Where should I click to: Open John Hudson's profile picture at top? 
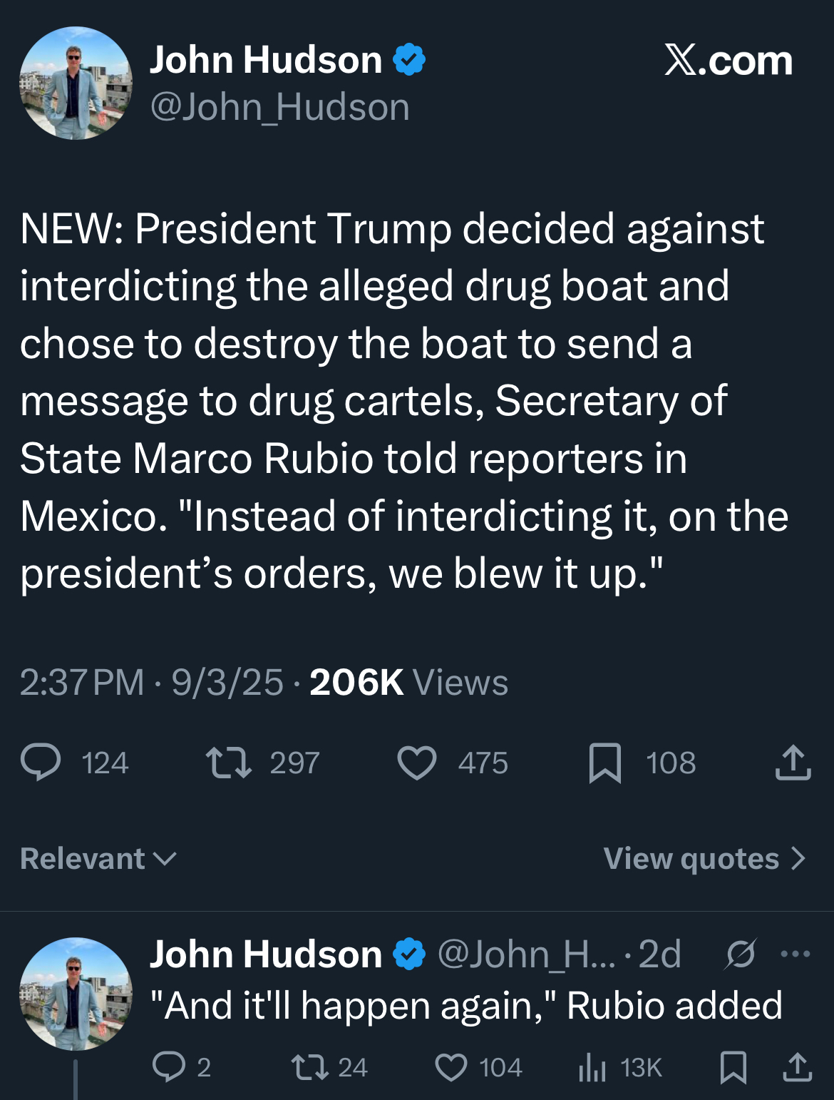(x=76, y=83)
